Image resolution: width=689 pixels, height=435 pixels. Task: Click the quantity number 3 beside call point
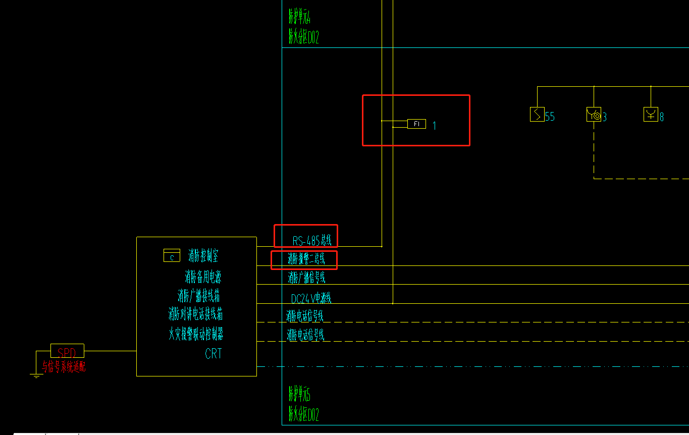click(604, 117)
